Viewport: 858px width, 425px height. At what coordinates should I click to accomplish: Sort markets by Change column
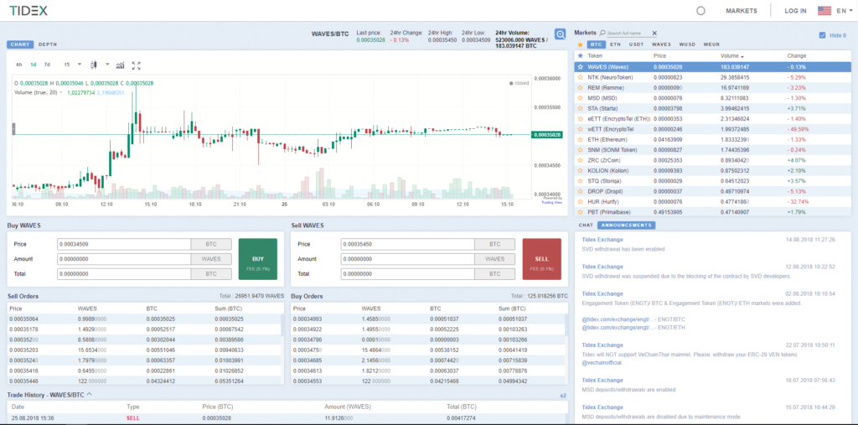[796, 56]
